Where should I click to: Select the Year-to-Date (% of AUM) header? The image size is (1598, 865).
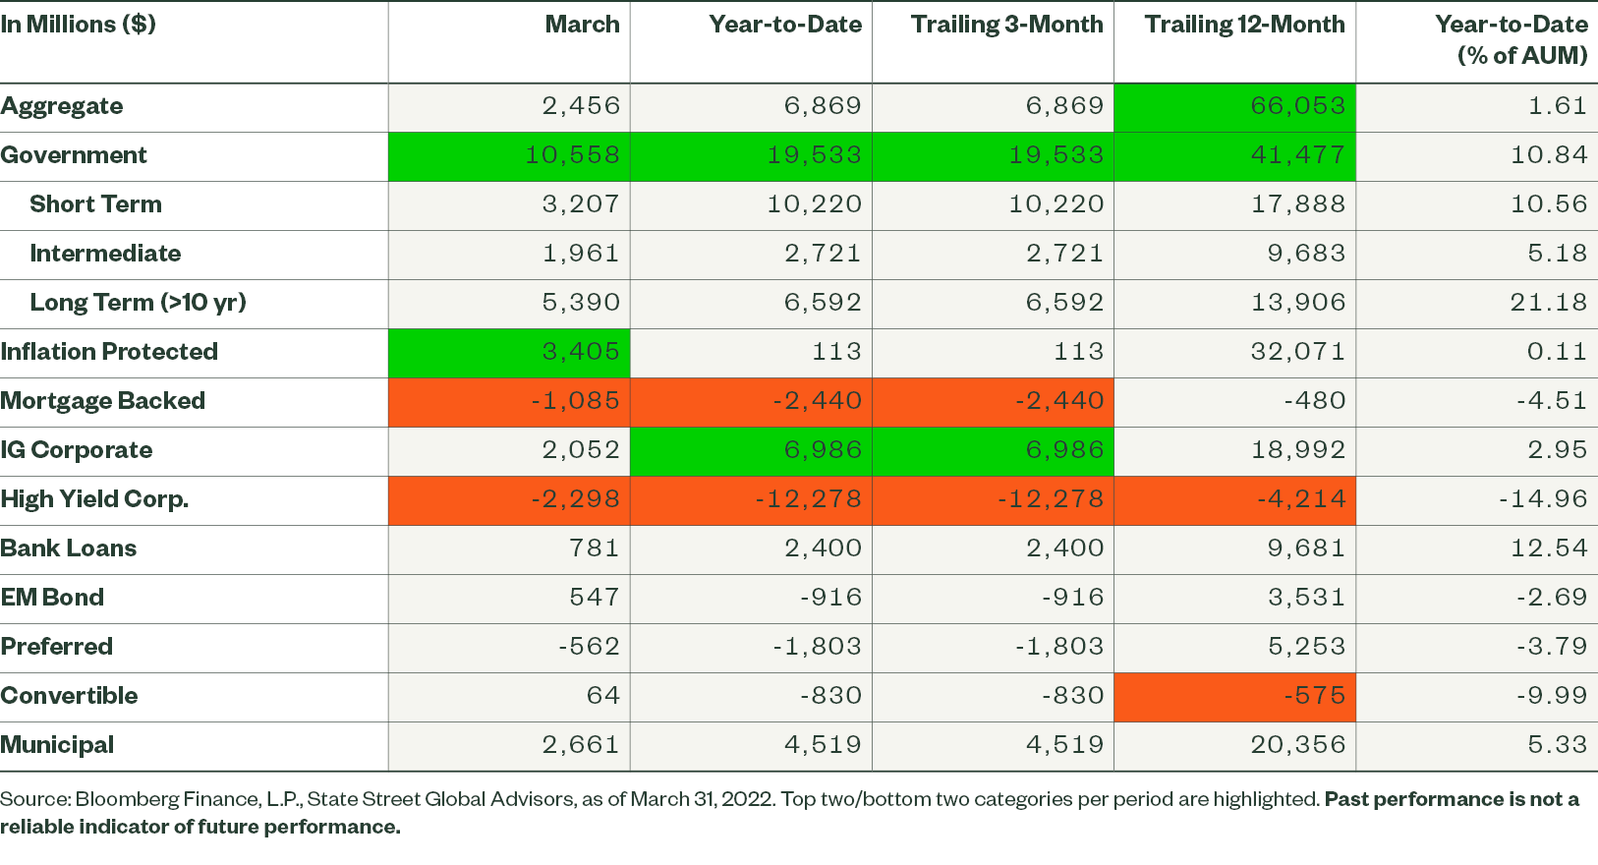[1511, 40]
